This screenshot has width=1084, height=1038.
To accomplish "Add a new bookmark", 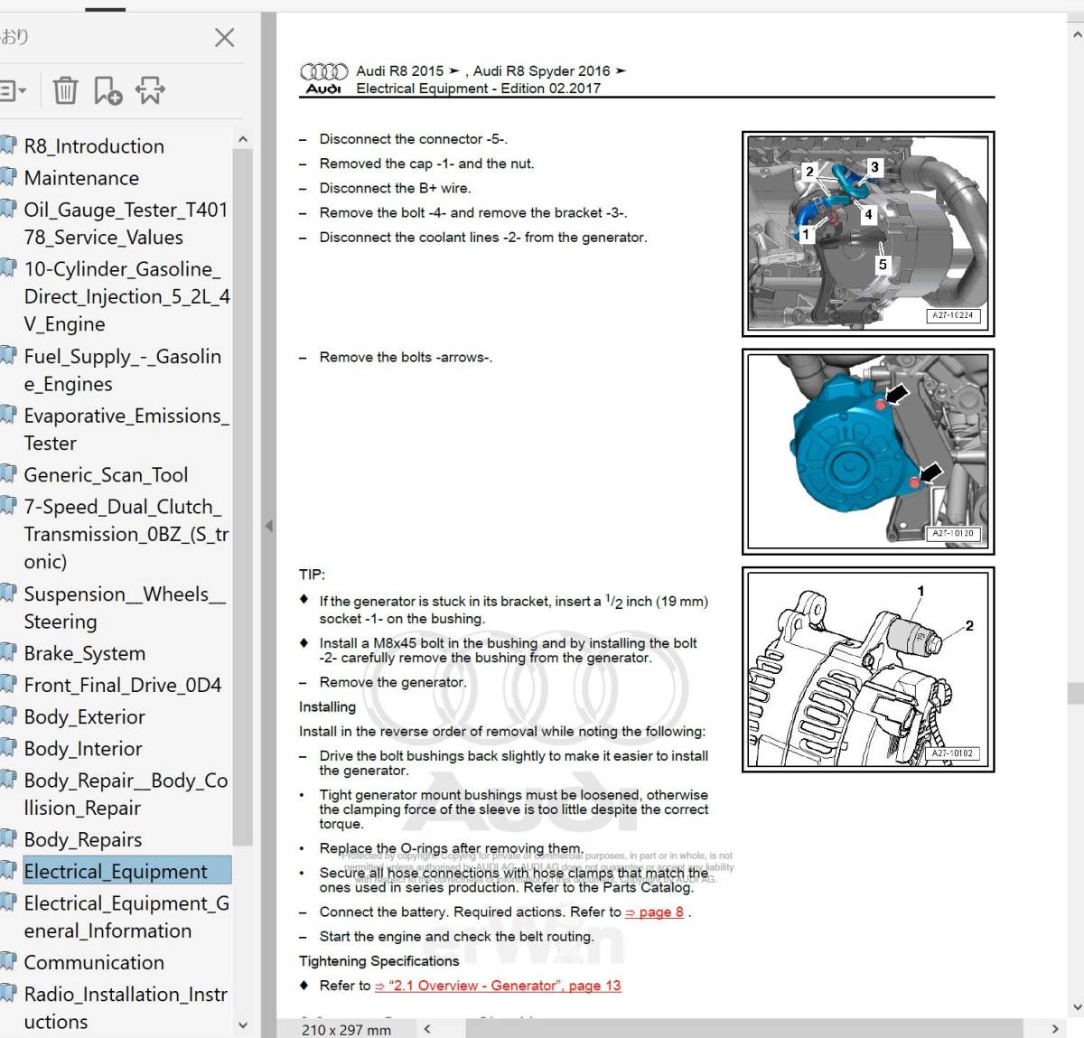I will 107,90.
